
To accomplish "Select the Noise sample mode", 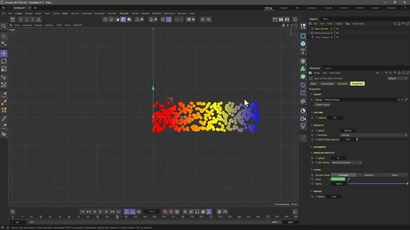I will point(395,175).
